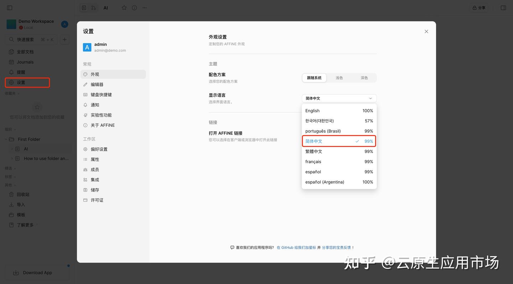Open 集成 integrations icon in settings

(85, 180)
